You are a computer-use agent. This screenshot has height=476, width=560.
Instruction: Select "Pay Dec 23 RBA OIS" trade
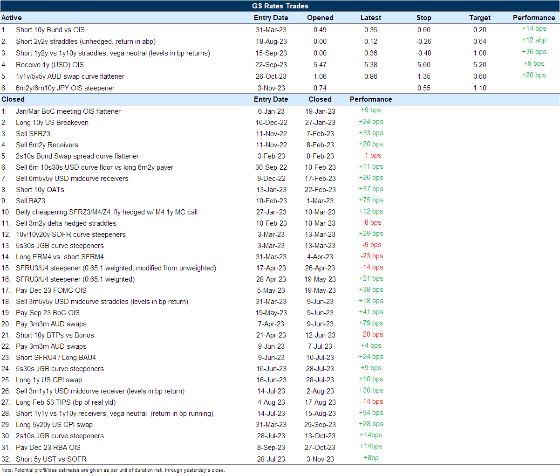point(48,447)
